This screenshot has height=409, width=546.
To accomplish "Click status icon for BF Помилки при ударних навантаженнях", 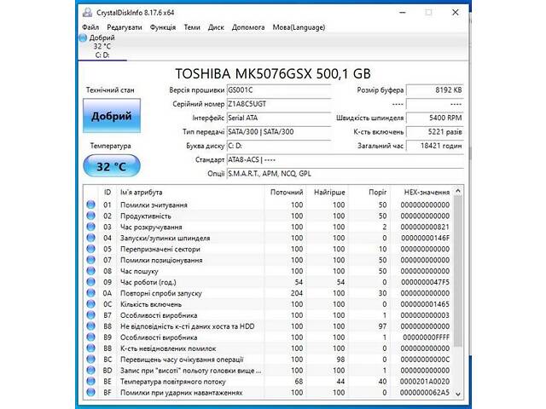I will pyautogui.click(x=91, y=392).
